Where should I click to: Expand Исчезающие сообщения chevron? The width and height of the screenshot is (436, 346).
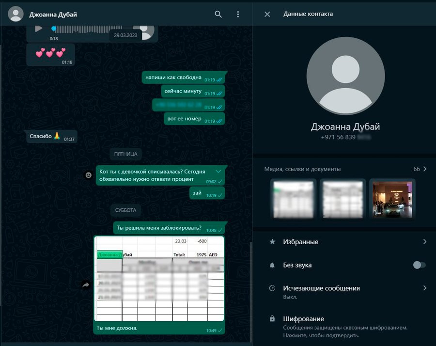[425, 288]
